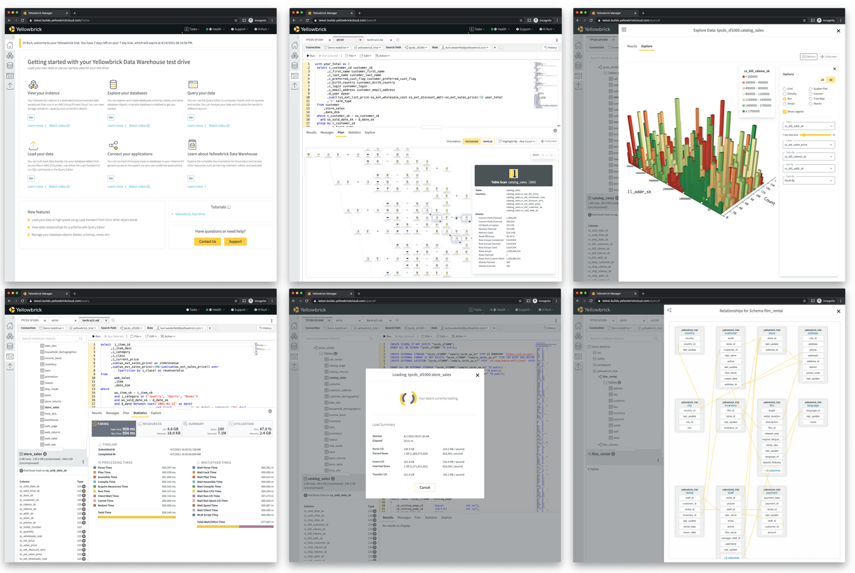Open tpcds_sf1000 search path dropdown in plan window
The image size is (855, 573).
click(x=416, y=47)
